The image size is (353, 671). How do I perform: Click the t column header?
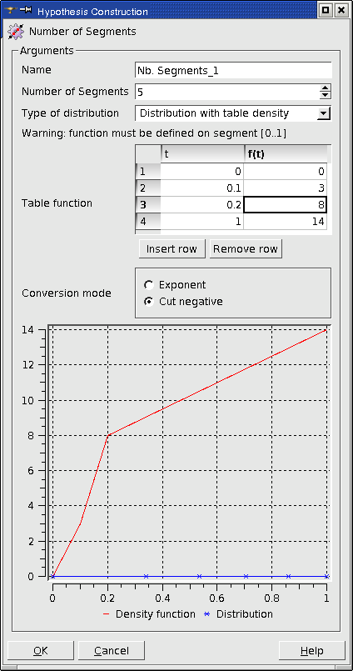click(202, 154)
